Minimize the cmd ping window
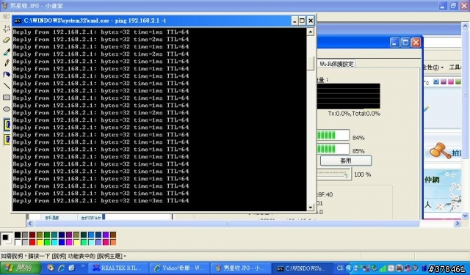This screenshot has width=470, height=275. point(294,21)
